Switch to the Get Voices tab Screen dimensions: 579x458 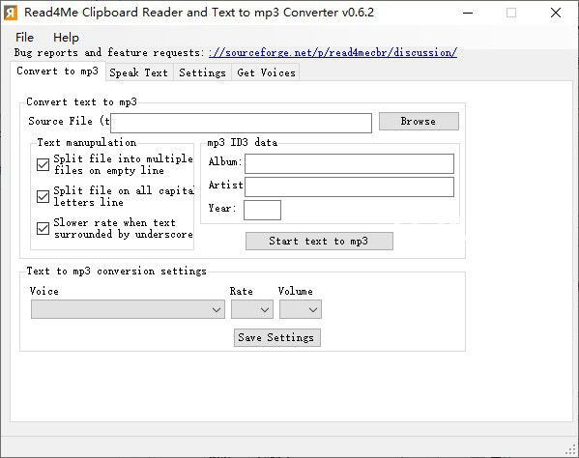point(266,72)
